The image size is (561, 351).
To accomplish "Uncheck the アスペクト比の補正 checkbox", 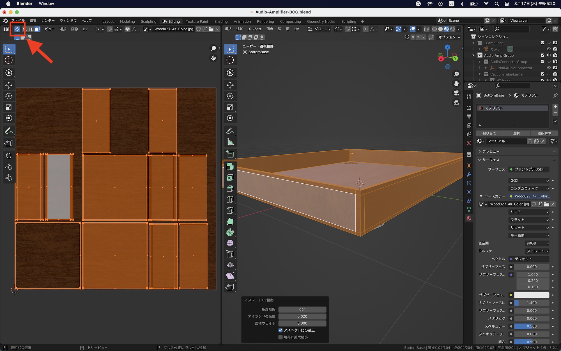I will pyautogui.click(x=280, y=330).
